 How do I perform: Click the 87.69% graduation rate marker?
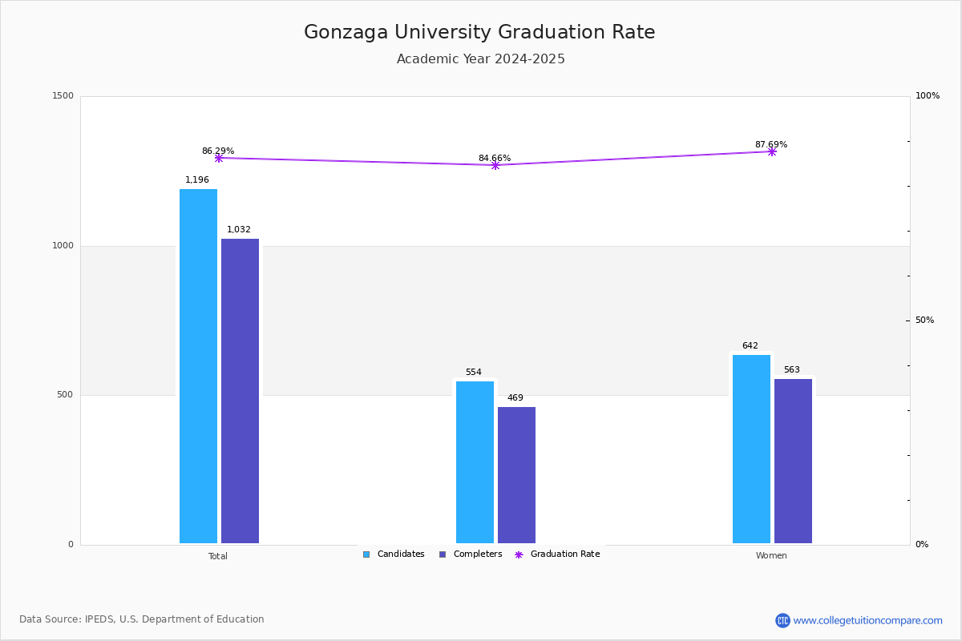click(x=772, y=151)
